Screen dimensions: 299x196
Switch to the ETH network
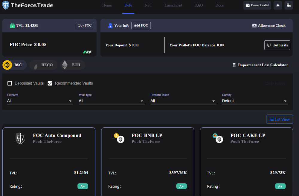point(73,65)
